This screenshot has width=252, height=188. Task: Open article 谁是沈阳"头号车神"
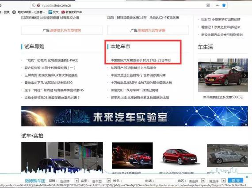click(134, 90)
